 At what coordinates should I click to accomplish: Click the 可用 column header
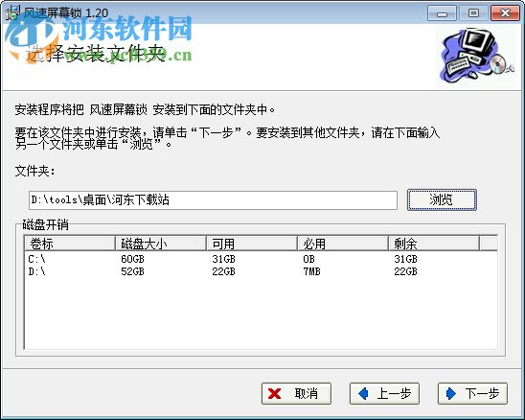pos(252,244)
